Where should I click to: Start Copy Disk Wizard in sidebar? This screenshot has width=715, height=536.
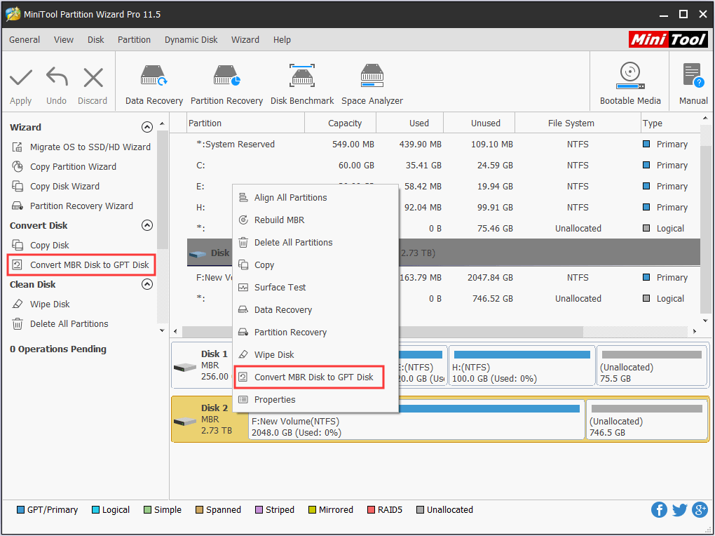pyautogui.click(x=55, y=187)
